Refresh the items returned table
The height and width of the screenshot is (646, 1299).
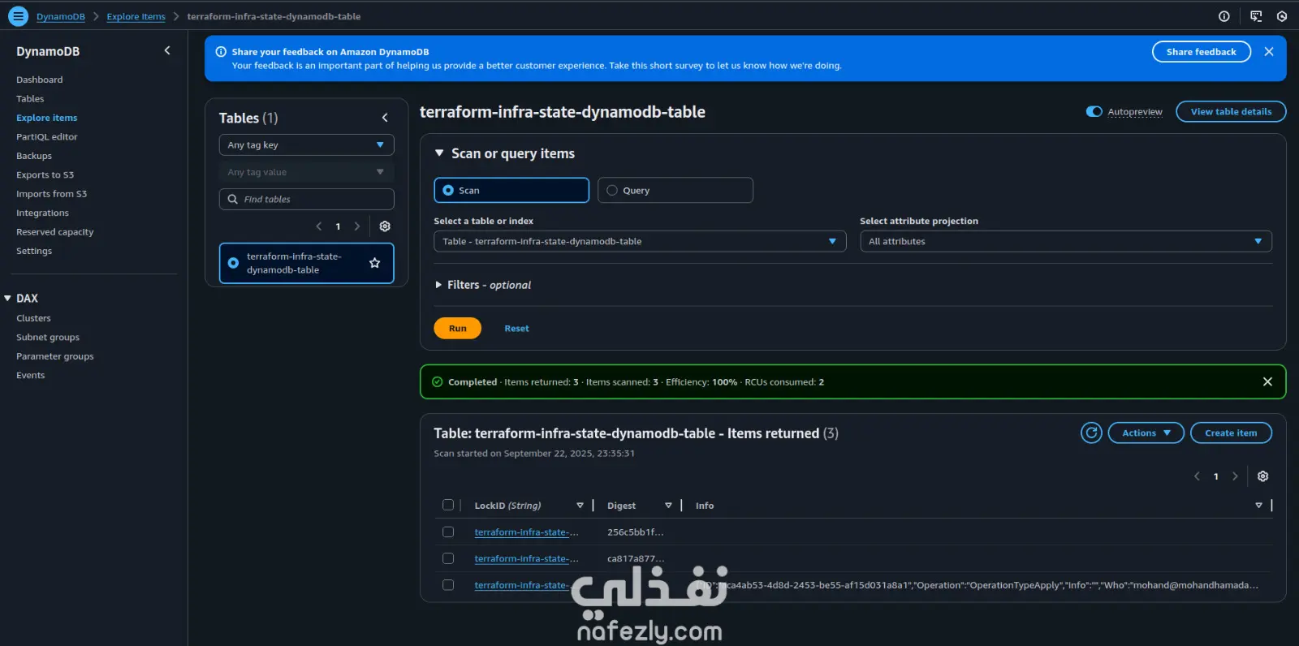(1092, 433)
